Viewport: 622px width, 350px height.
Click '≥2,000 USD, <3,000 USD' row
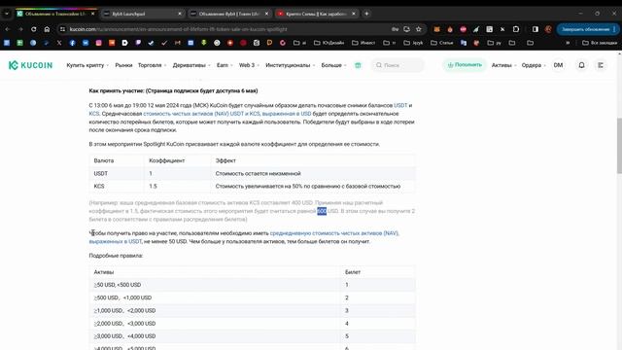[253, 324]
